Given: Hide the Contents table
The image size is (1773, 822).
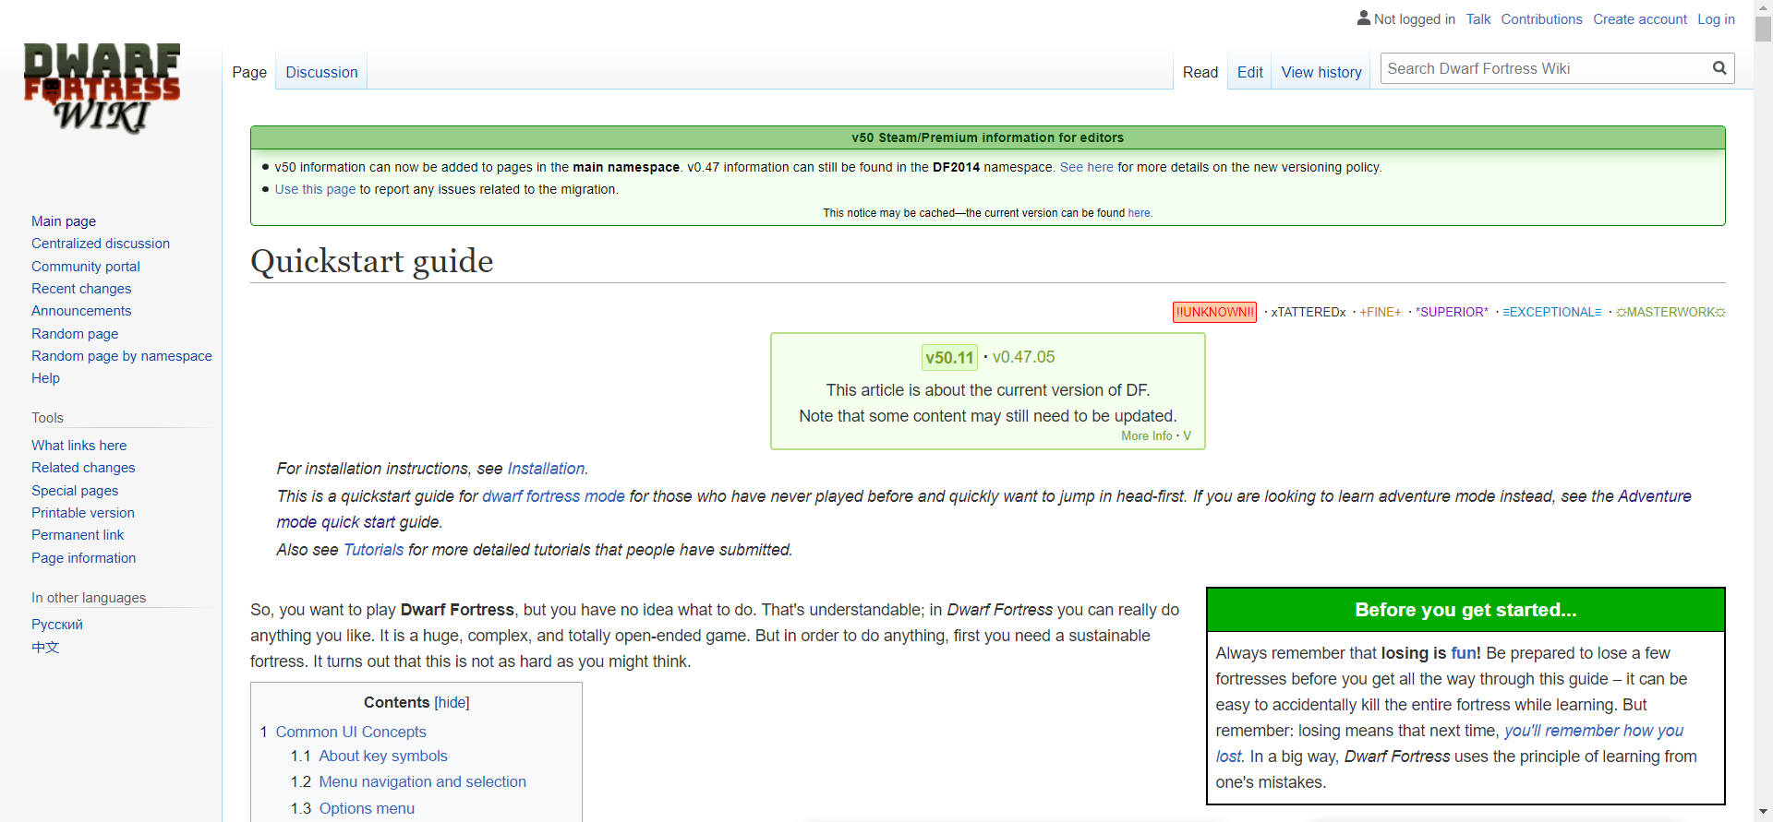Looking at the screenshot, I should [452, 703].
